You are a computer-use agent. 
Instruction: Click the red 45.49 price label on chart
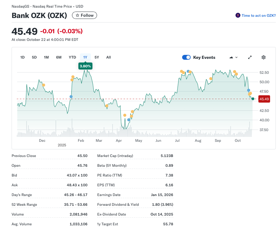[264, 99]
